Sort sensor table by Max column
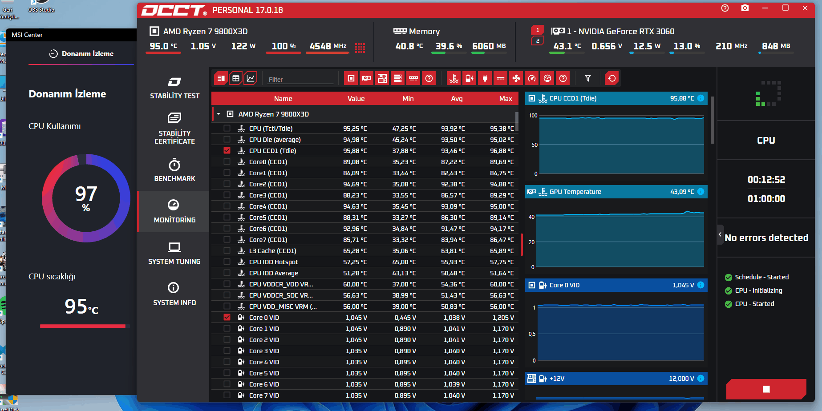 click(x=506, y=99)
